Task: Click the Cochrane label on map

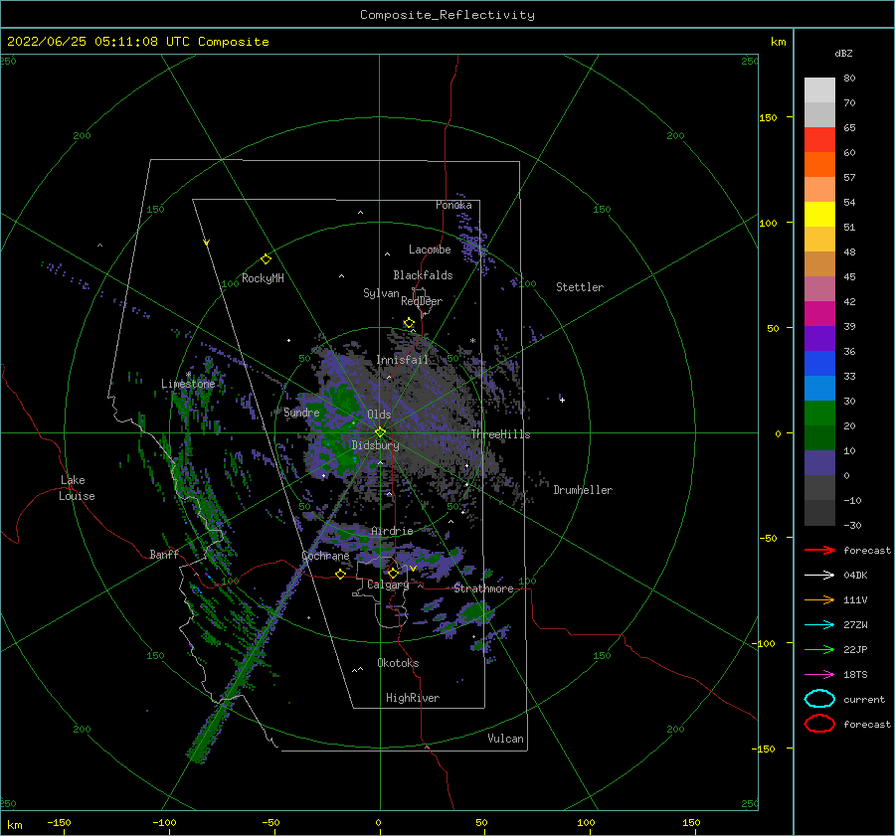Action: tap(325, 556)
